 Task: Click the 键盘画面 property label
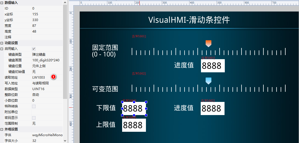pyautogui.click(x=15, y=60)
